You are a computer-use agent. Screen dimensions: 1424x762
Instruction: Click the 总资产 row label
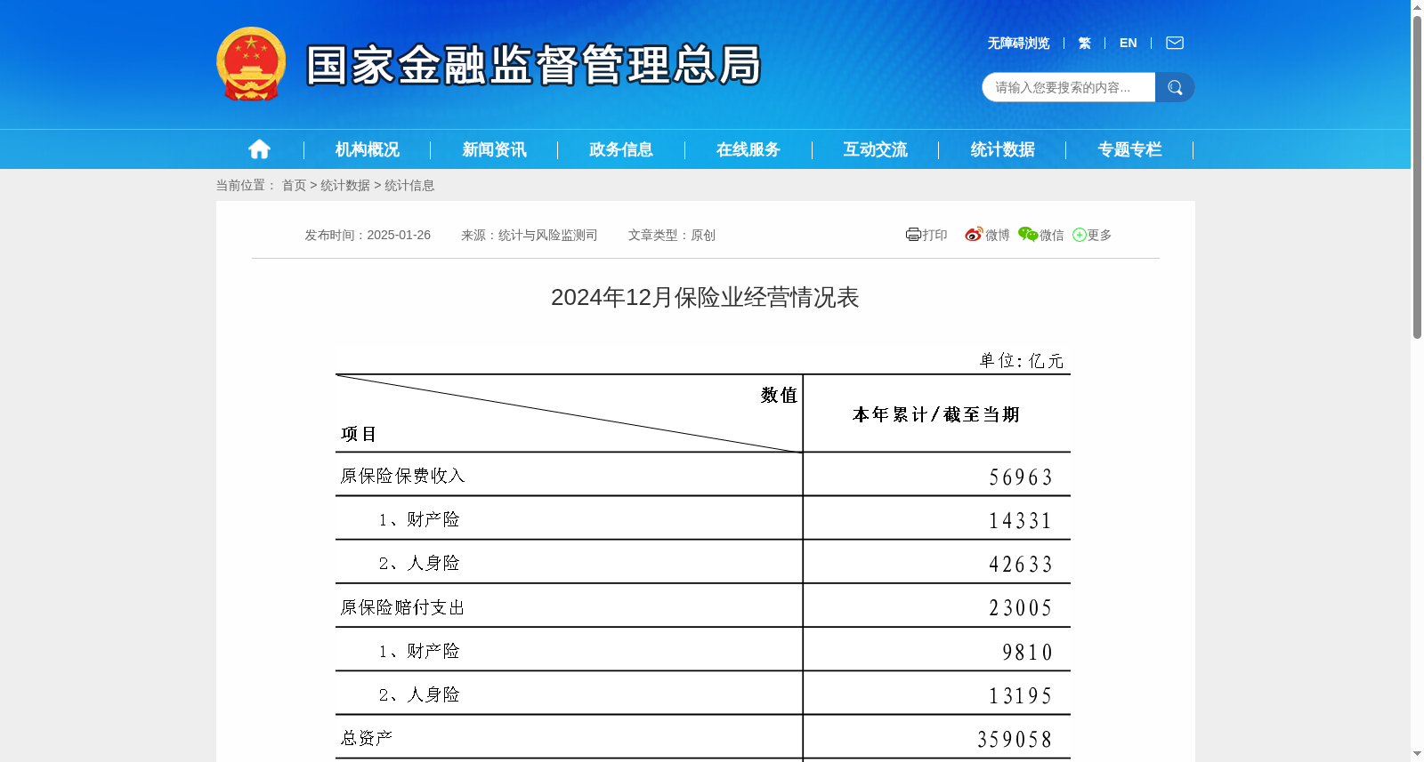tap(367, 738)
